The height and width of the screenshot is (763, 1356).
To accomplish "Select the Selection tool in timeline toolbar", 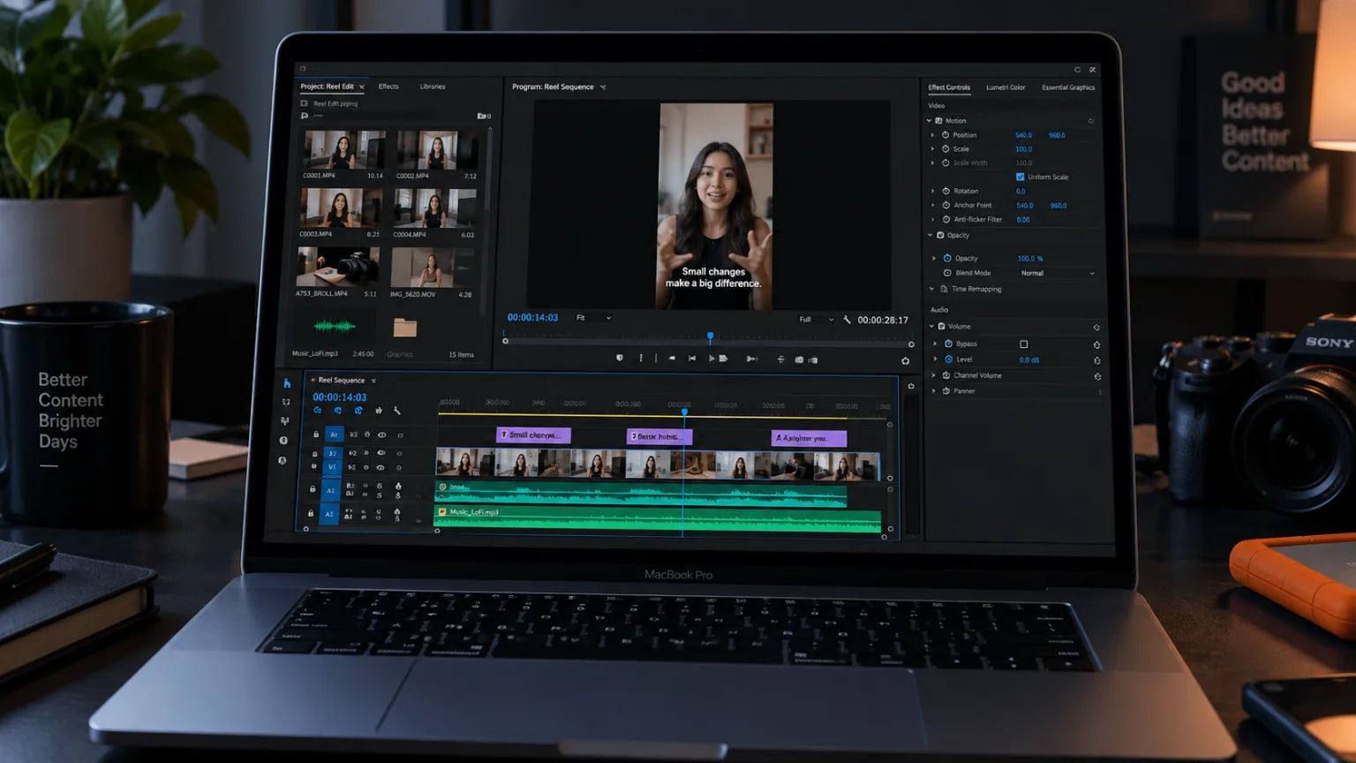I will 287,383.
